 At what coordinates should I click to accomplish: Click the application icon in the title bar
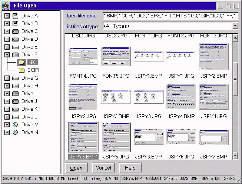point(6,6)
